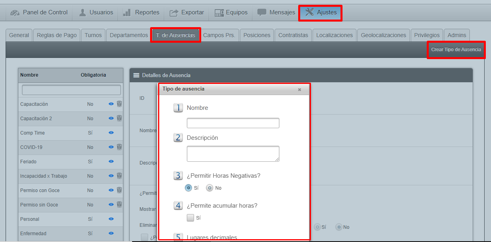Click the eye icon for Capacitación row
The image size is (491, 242).
[111, 104]
